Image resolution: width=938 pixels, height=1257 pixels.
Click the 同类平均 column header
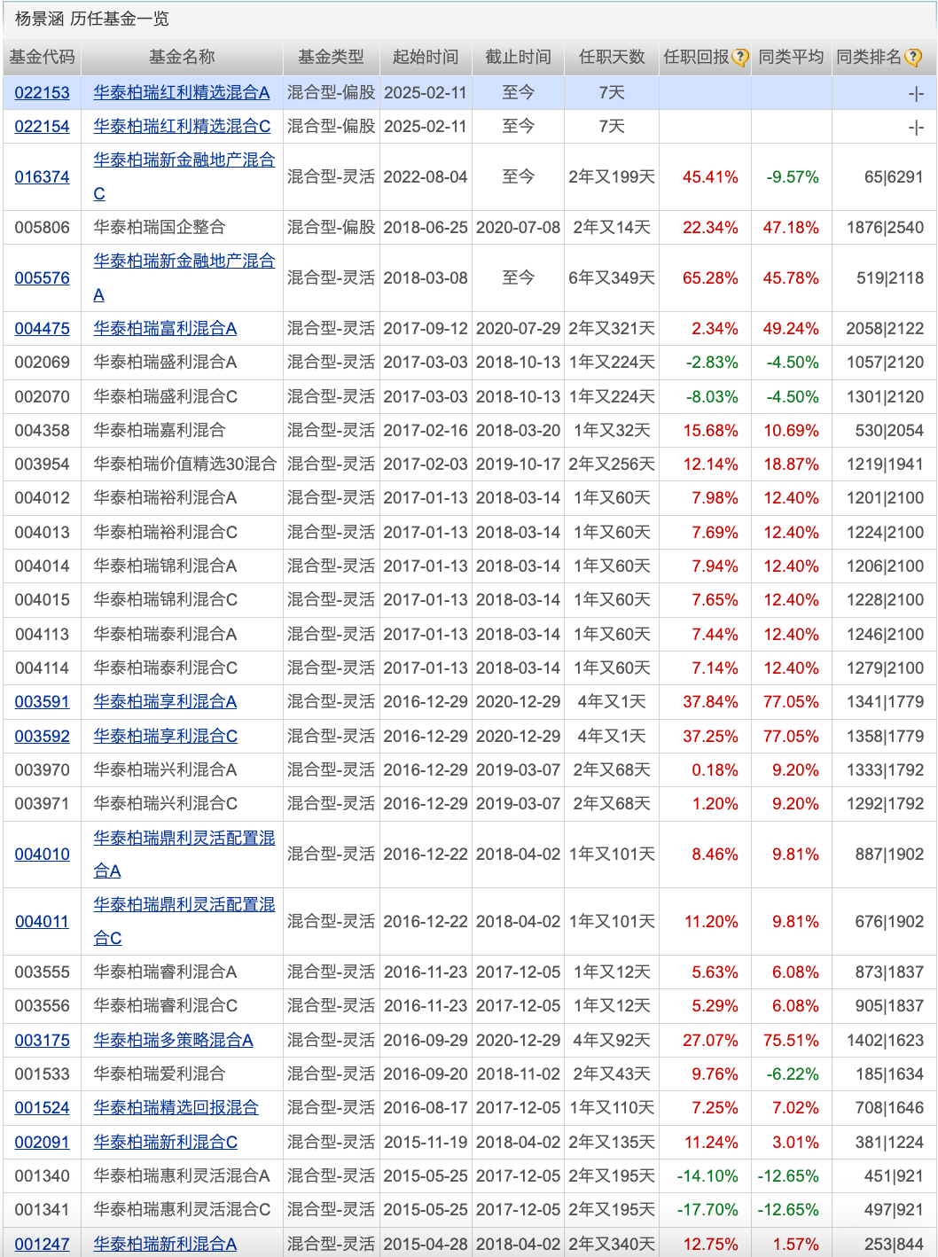(x=791, y=57)
